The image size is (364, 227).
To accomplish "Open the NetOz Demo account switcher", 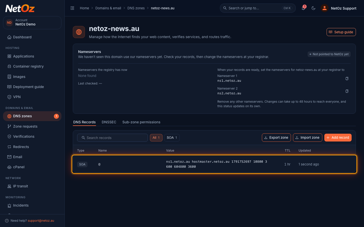I will [x=32, y=22].
